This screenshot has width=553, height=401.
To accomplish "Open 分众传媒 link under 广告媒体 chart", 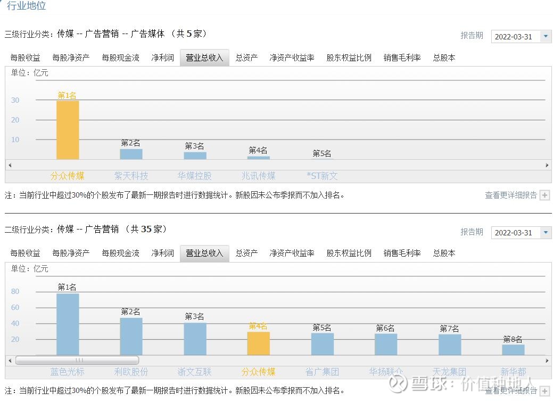I will coord(68,176).
